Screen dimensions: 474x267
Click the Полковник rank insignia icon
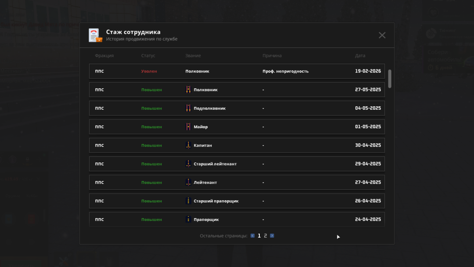click(188, 90)
